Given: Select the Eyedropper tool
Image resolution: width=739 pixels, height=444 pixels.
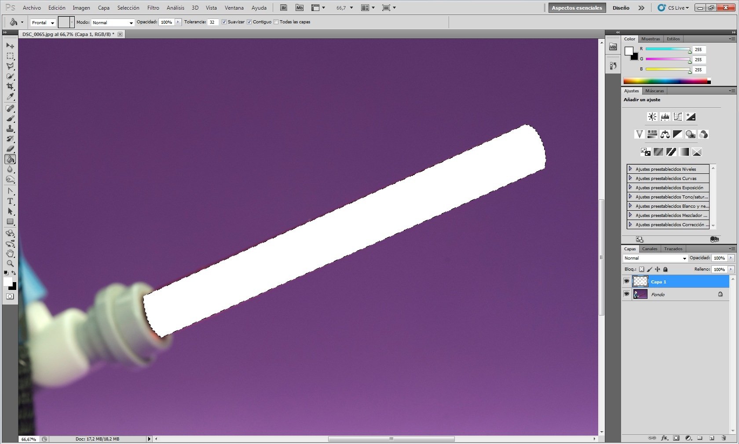Looking at the screenshot, I should [x=10, y=96].
